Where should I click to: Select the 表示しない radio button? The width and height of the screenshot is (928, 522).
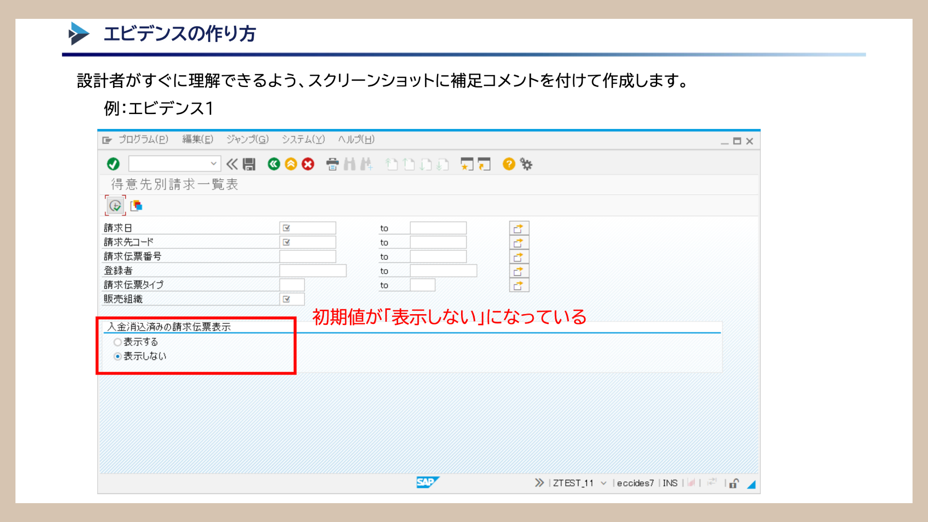point(117,356)
